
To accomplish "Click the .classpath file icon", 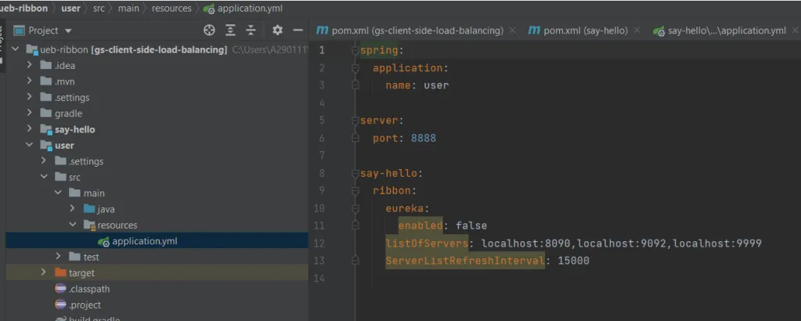I will coord(60,289).
